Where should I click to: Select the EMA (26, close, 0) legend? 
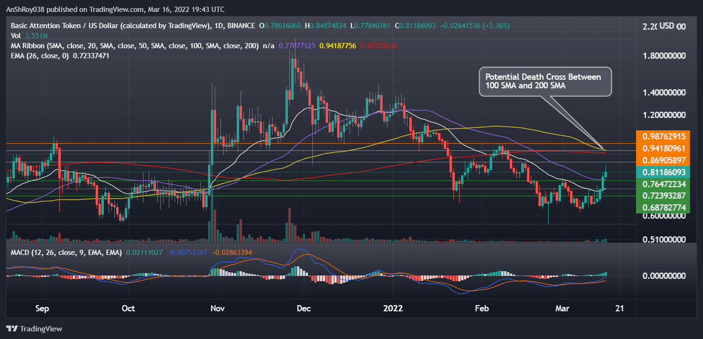[x=41, y=55]
